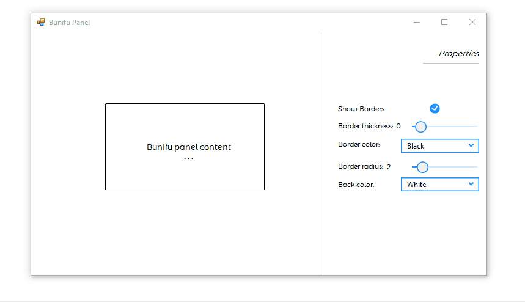
Task: Click the Border thickness slider handle
Action: (421, 127)
